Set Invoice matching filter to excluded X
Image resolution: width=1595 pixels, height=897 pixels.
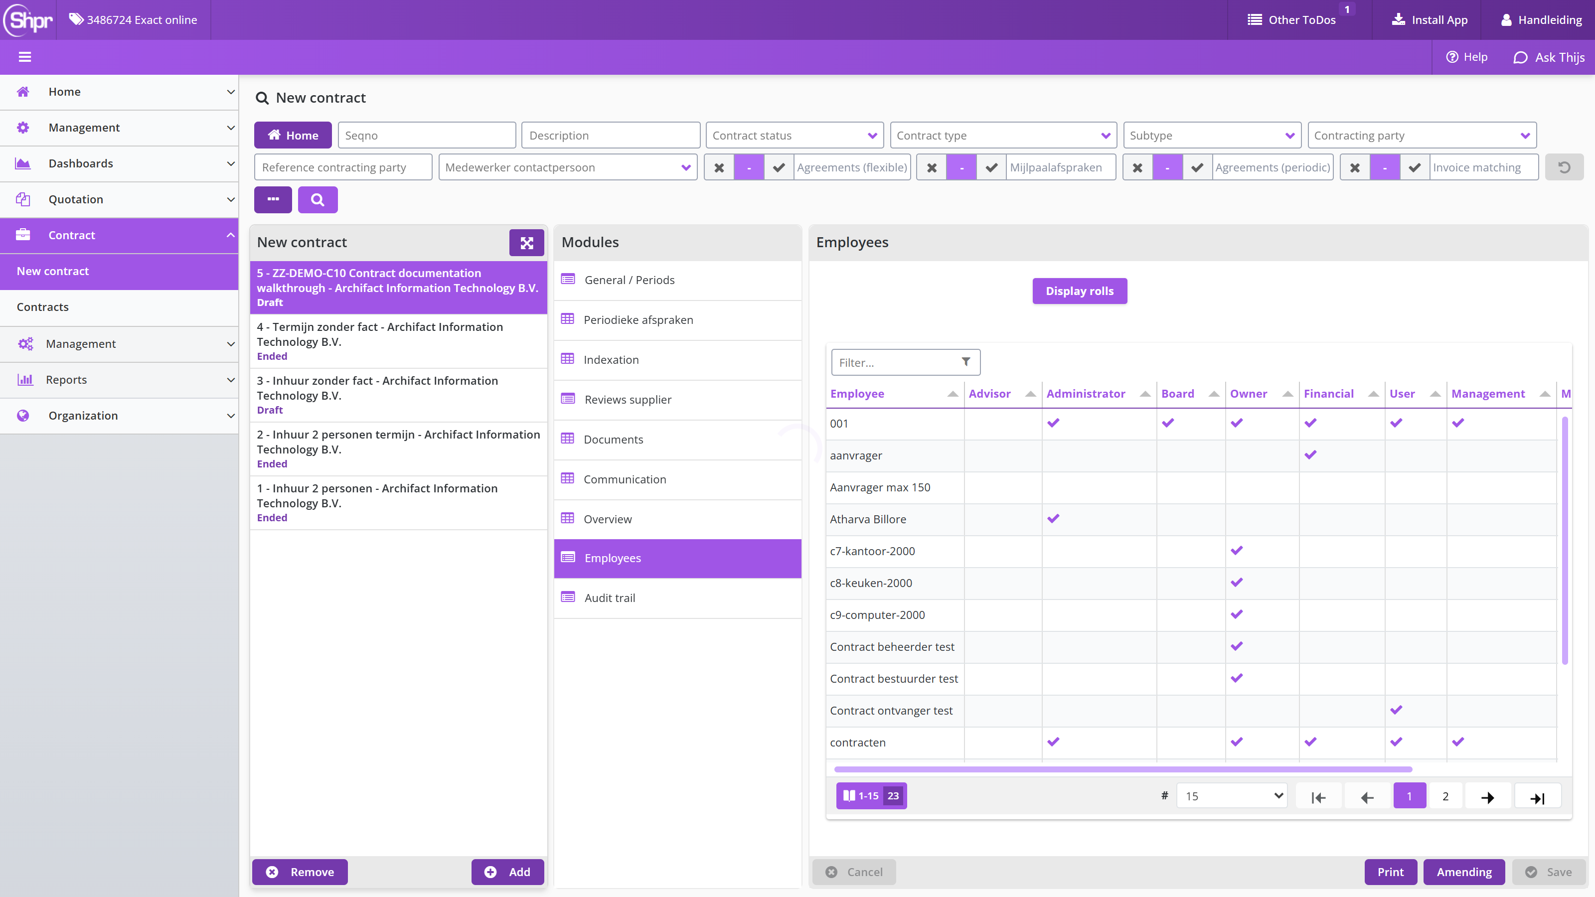[1355, 167]
